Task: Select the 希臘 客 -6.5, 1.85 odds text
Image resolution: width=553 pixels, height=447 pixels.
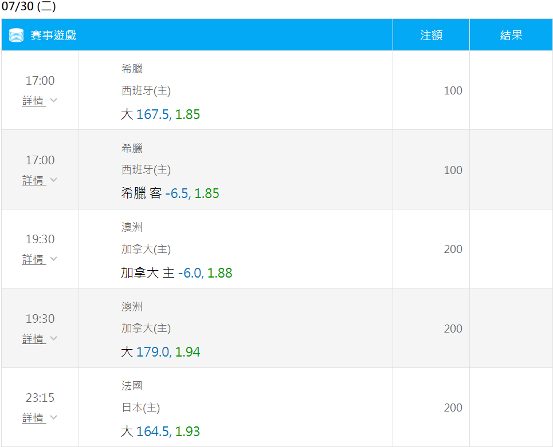Action: click(x=170, y=193)
